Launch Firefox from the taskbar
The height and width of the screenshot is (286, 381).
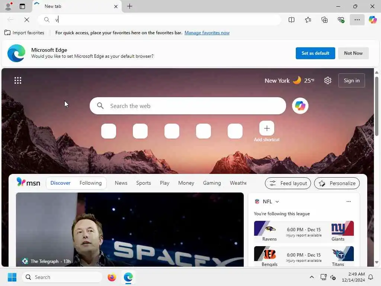coord(112,277)
